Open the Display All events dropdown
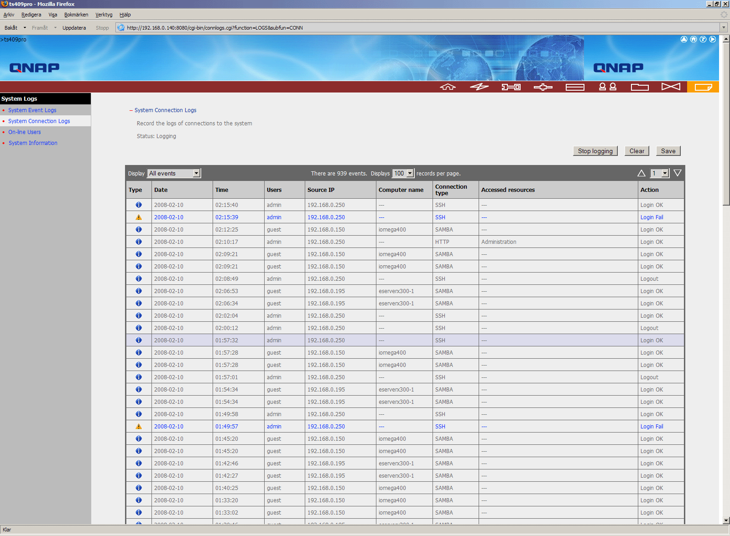 [174, 173]
